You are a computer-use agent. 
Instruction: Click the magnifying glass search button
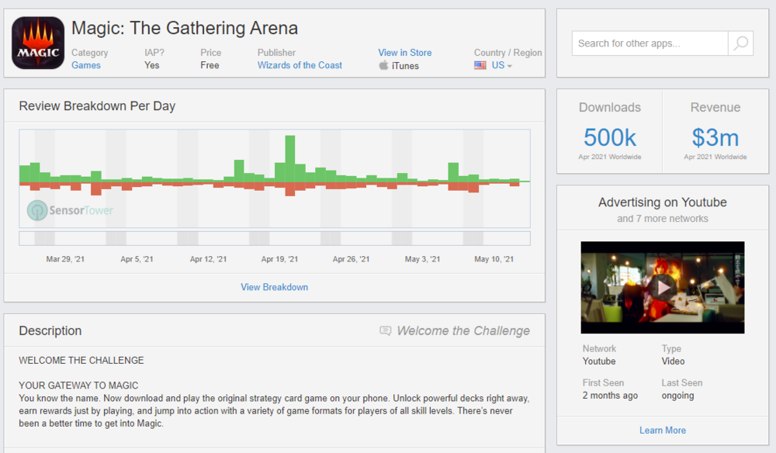tap(740, 43)
